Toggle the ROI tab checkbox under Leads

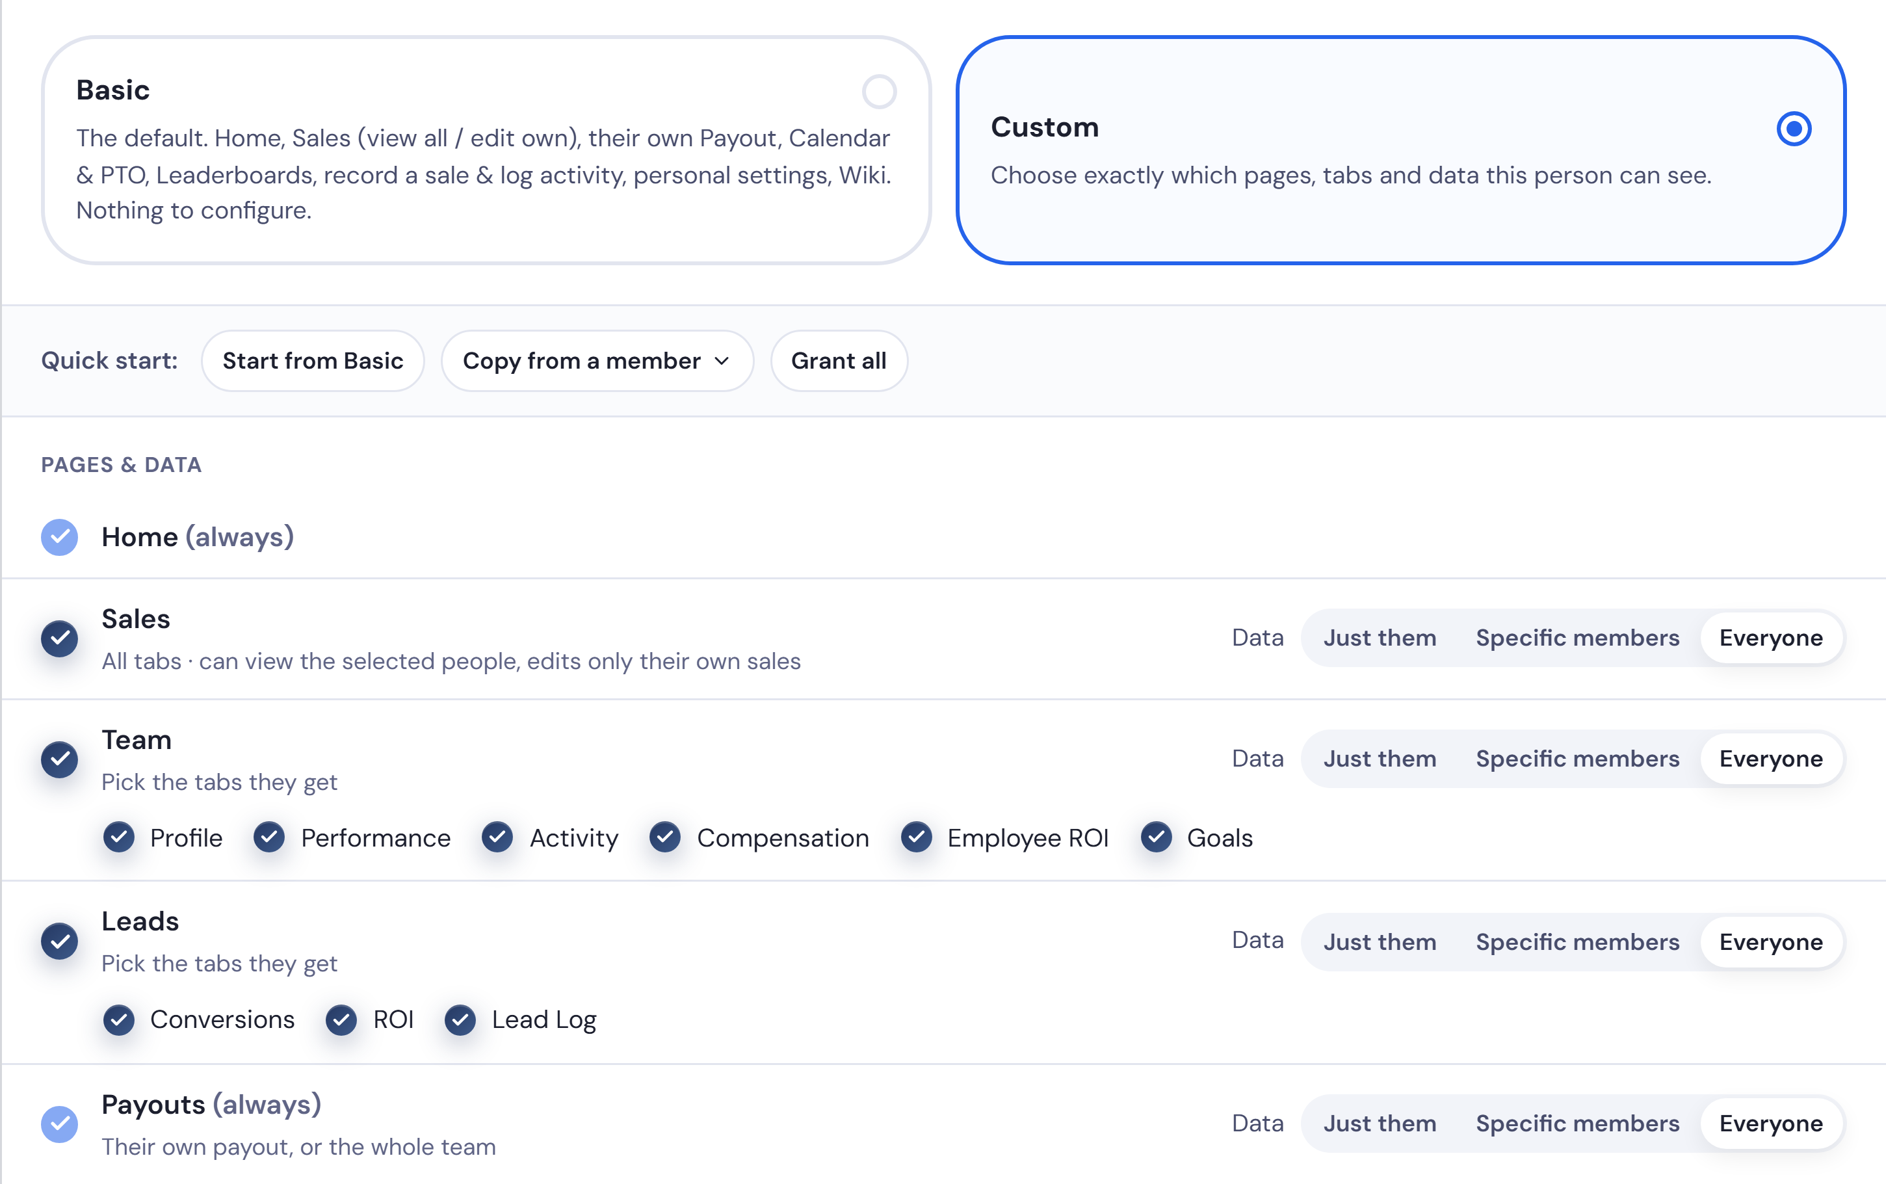(341, 1020)
